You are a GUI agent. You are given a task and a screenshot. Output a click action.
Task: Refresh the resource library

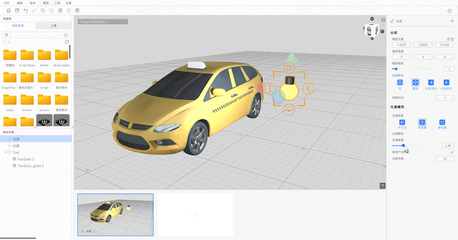coord(67,42)
